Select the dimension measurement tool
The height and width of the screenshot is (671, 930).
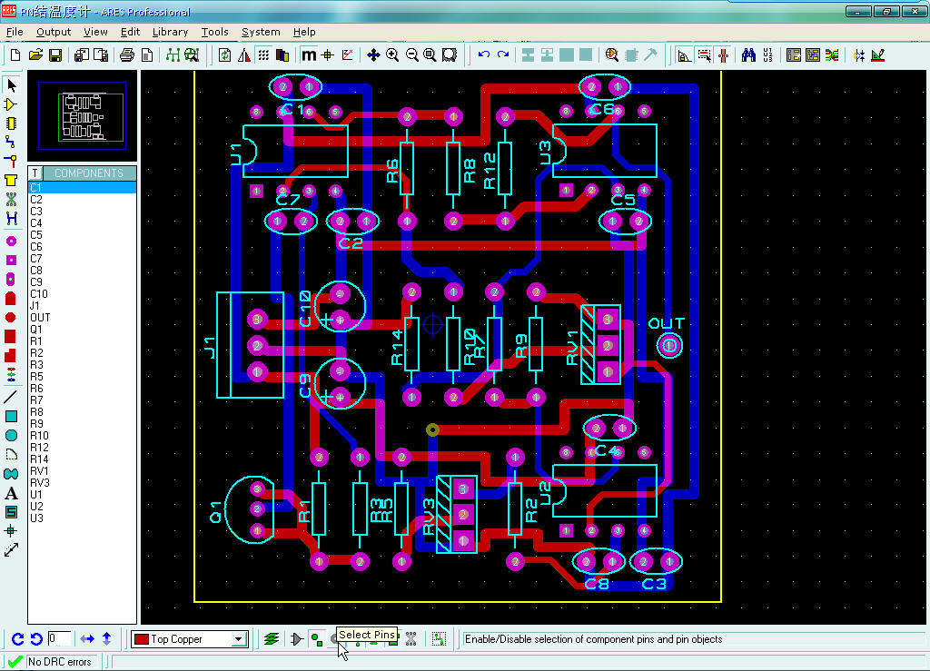click(x=11, y=550)
